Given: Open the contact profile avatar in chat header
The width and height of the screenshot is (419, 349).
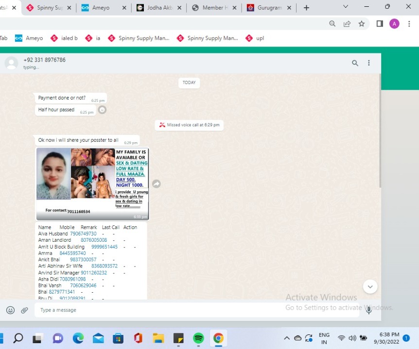Looking at the screenshot, I should (x=11, y=63).
